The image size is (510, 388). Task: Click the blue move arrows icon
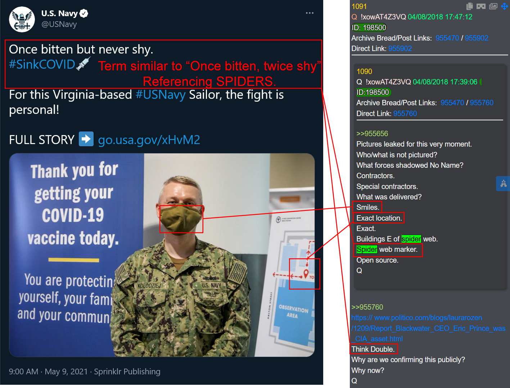[x=505, y=6]
